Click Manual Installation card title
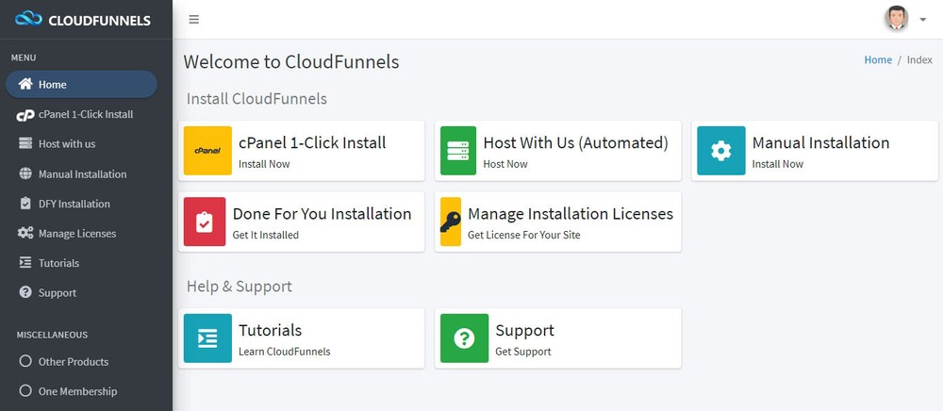 point(820,142)
